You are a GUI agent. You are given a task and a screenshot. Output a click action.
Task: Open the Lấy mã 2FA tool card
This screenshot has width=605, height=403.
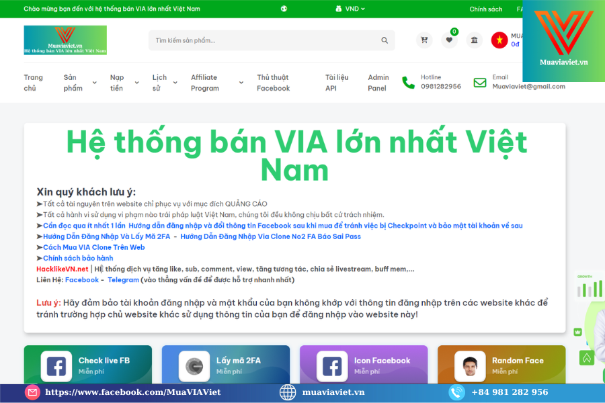pos(226,365)
